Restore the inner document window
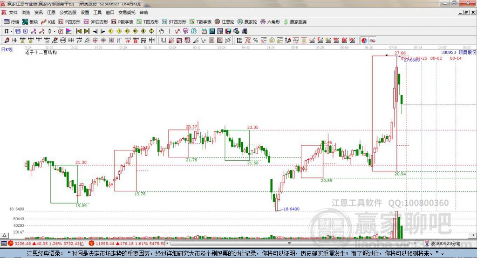Image resolution: width=477 pixels, height=258 pixels. [466, 13]
